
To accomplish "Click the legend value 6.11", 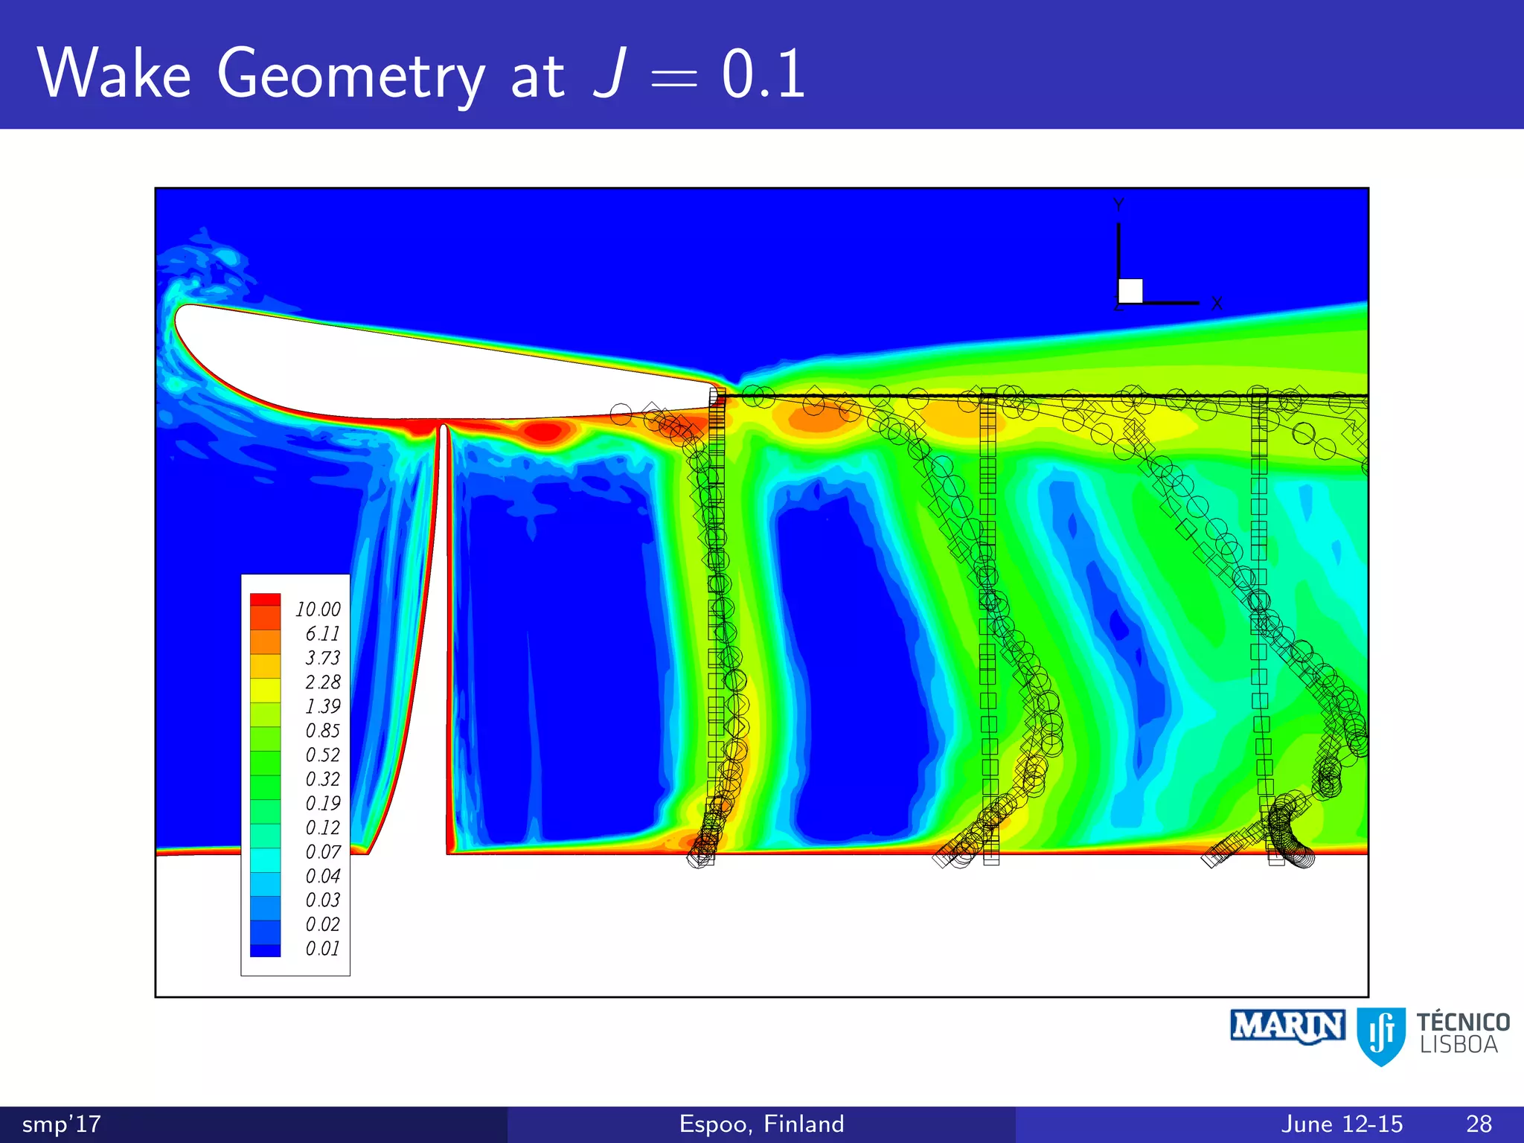I will click(322, 634).
